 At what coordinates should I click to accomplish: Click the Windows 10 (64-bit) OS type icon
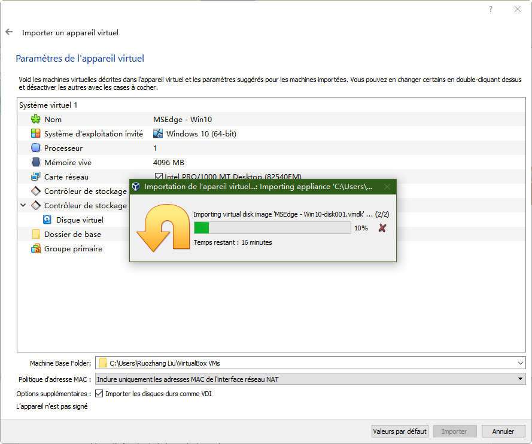[x=158, y=133]
